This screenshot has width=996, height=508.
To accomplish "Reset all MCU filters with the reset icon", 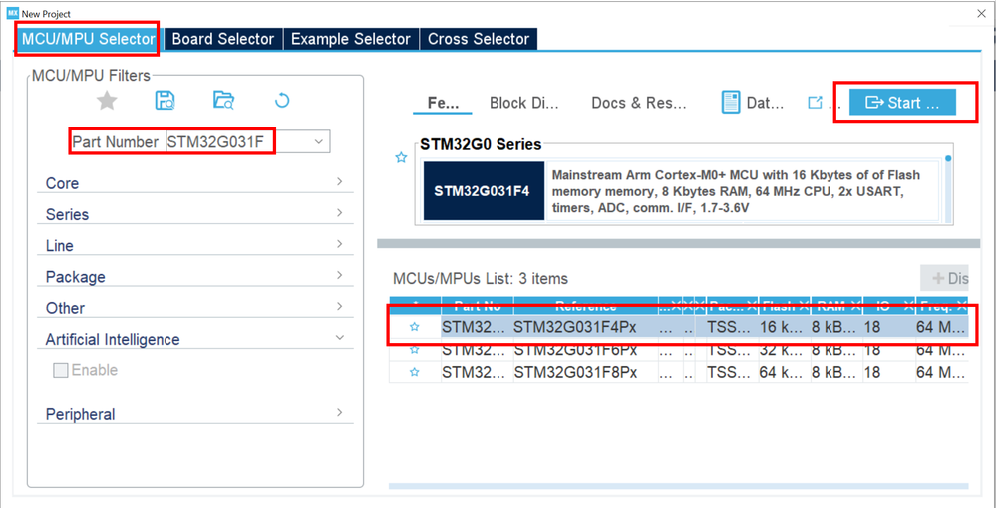I will (x=282, y=101).
